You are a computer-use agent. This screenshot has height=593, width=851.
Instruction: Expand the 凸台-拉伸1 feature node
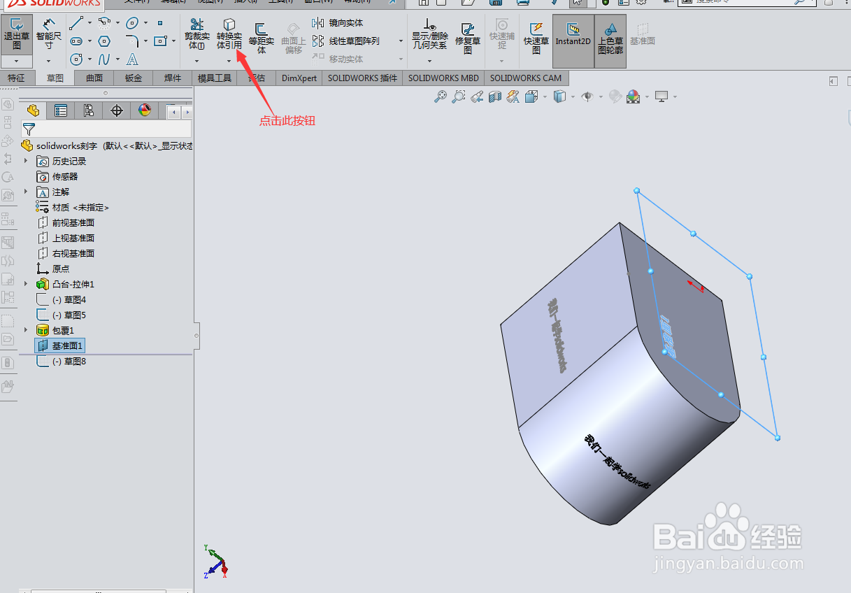coord(26,284)
